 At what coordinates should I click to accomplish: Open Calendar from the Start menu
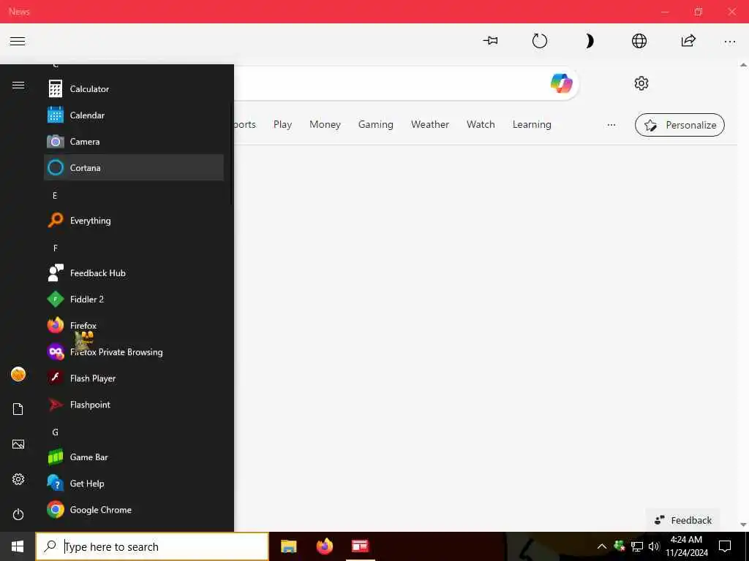[134, 115]
